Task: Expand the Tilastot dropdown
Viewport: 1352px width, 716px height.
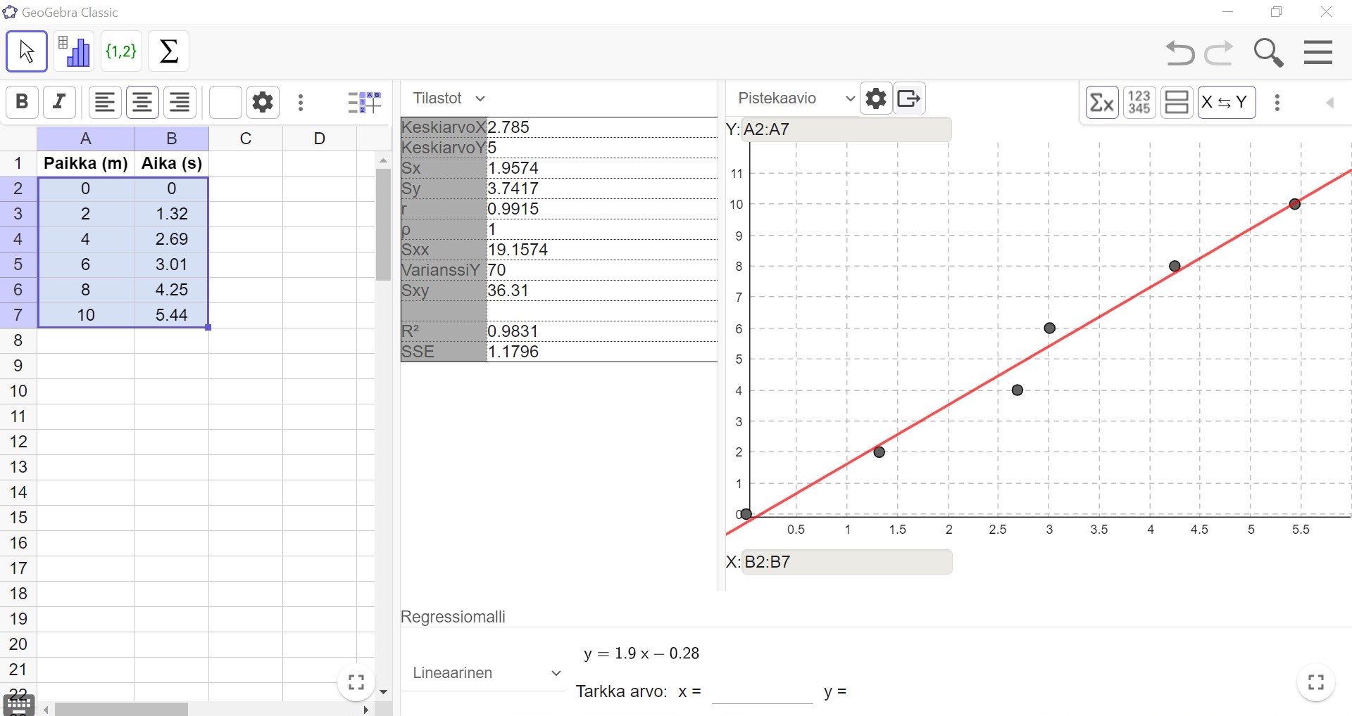Action: pyautogui.click(x=449, y=98)
